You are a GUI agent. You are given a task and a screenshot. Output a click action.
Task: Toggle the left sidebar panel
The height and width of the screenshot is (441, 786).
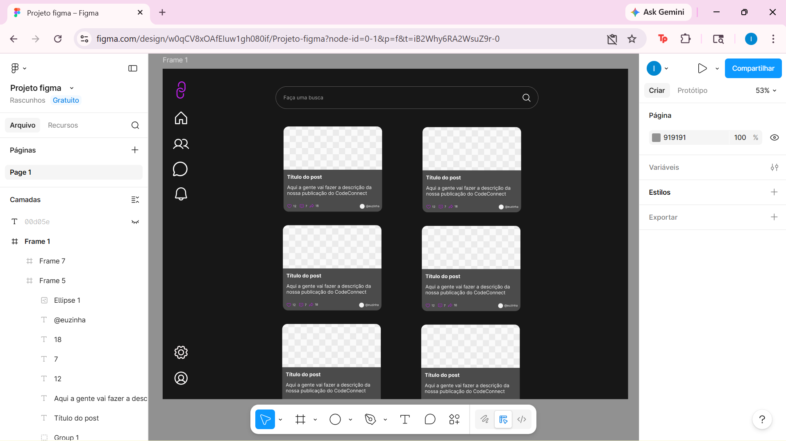(133, 68)
